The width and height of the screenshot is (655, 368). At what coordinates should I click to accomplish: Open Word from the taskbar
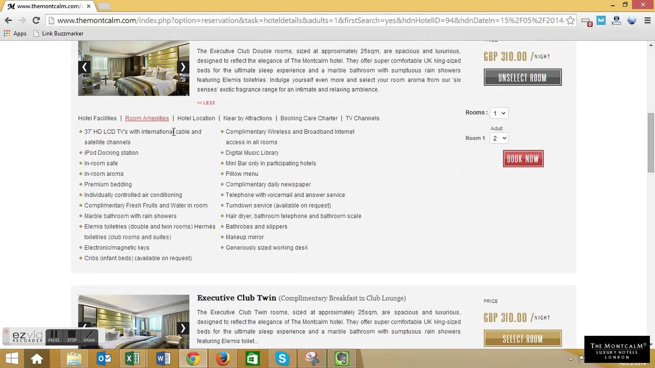pos(163,359)
